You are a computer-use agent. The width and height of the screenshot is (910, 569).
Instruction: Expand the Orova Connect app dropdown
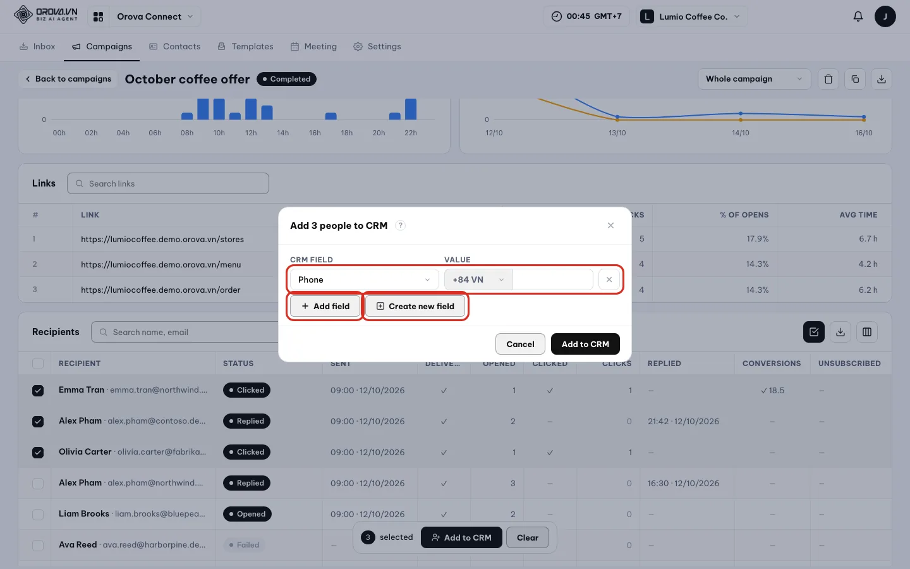coord(155,16)
